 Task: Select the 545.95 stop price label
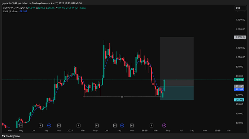[239, 100]
